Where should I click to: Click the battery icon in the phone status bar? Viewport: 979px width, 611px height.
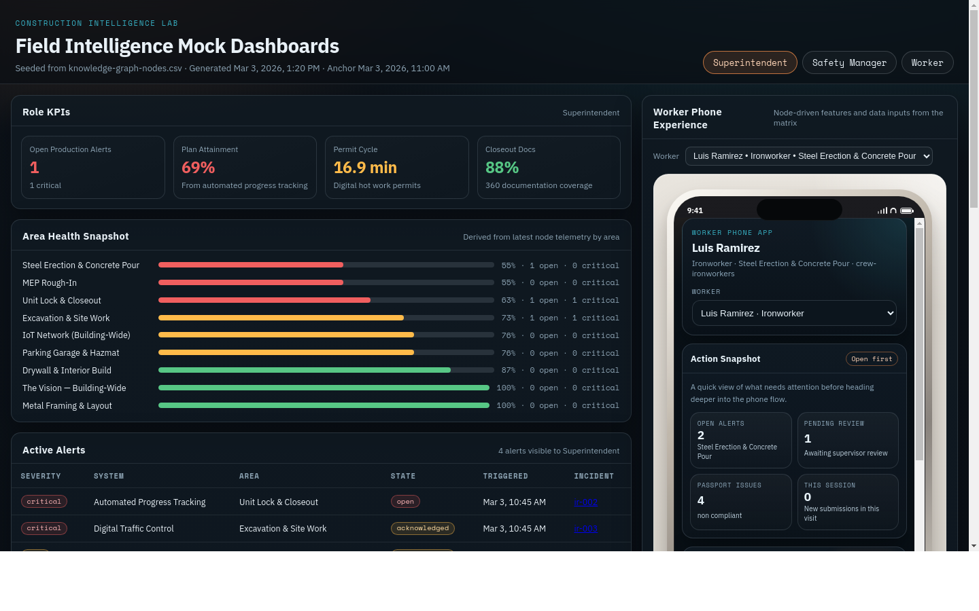click(x=907, y=210)
